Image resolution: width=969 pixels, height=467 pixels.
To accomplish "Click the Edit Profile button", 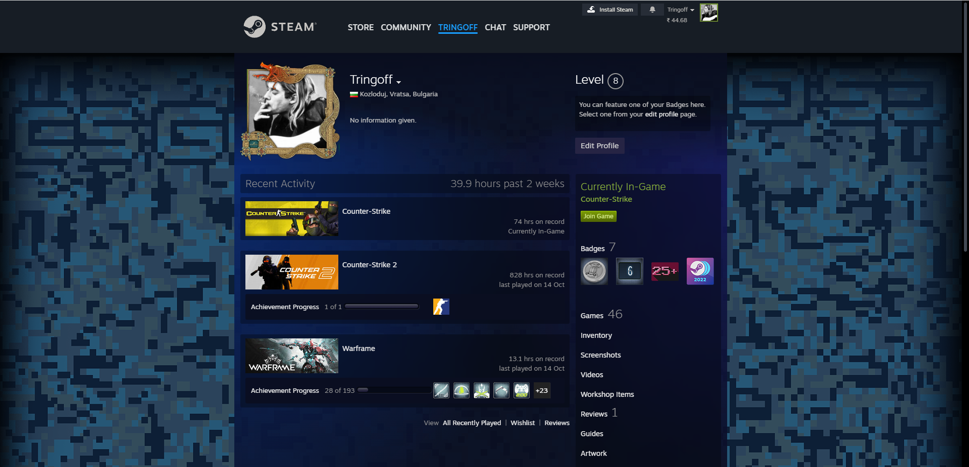I will pyautogui.click(x=599, y=146).
